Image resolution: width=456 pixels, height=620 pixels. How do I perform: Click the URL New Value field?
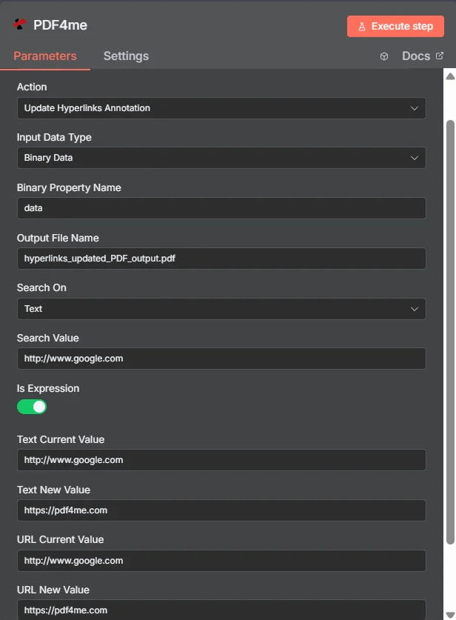point(221,610)
